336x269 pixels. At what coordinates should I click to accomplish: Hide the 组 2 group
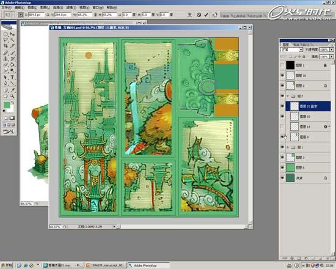(282, 96)
